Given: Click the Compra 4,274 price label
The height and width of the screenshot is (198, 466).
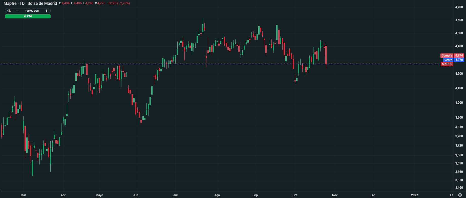Looking at the screenshot, I should click(x=452, y=55).
